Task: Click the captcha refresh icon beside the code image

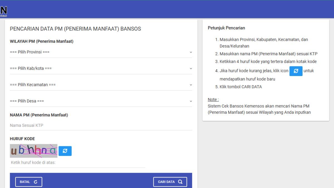Action: point(65,151)
